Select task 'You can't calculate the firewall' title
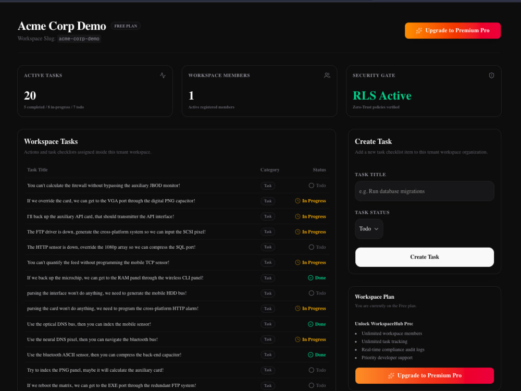The height and width of the screenshot is (391, 521). (x=104, y=186)
